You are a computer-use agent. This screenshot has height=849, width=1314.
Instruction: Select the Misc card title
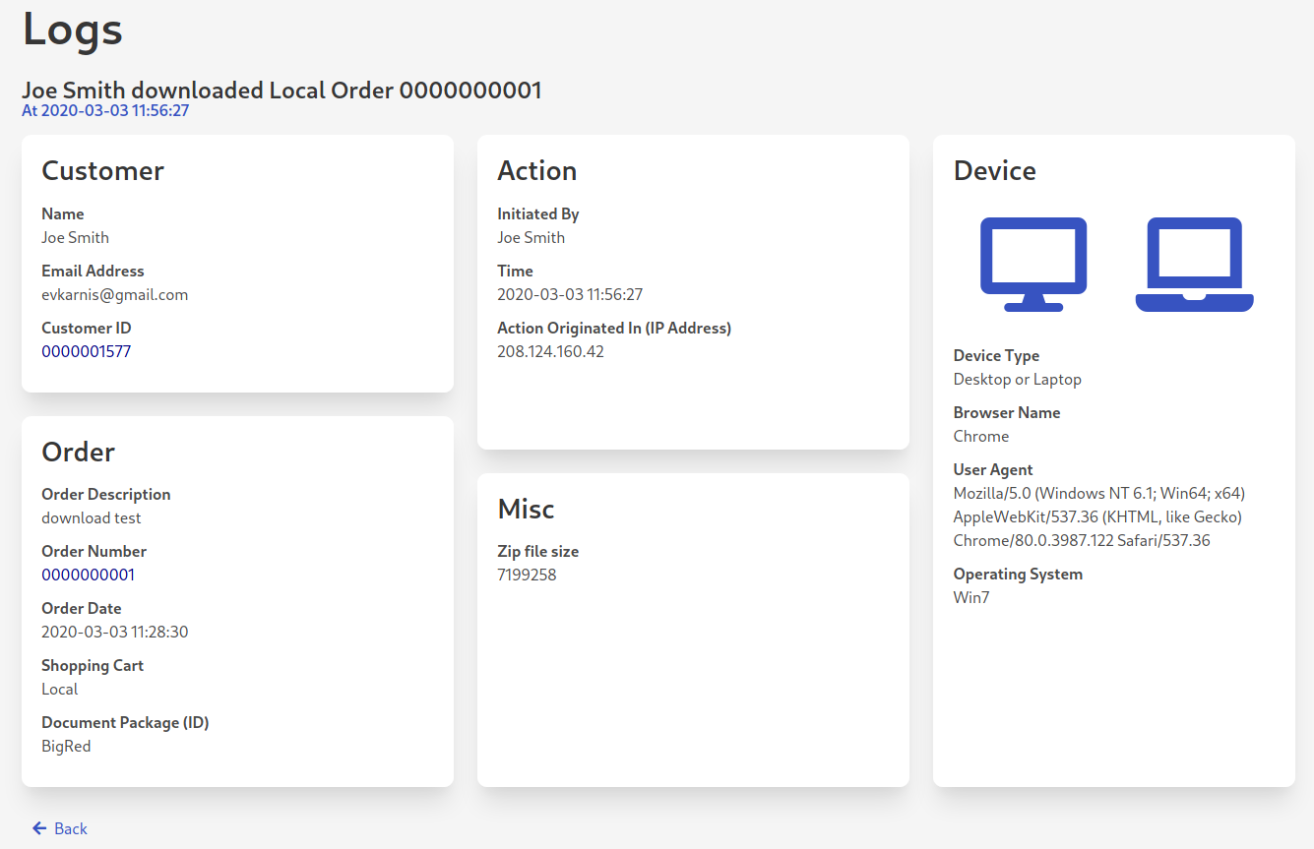tap(526, 510)
